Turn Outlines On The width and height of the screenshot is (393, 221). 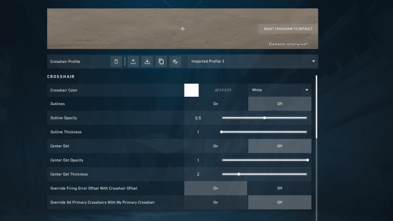coord(216,104)
